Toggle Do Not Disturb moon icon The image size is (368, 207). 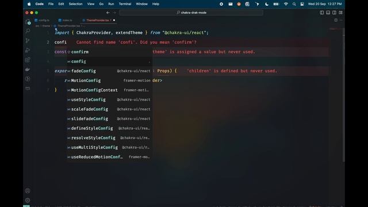tap(267, 4)
